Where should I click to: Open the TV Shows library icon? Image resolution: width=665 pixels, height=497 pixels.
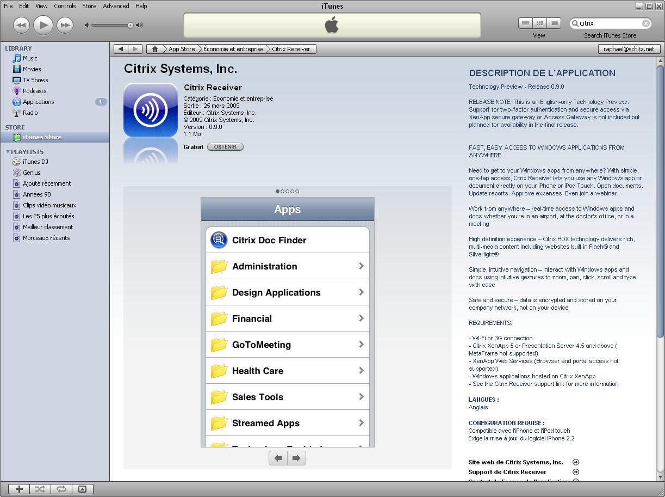click(17, 80)
